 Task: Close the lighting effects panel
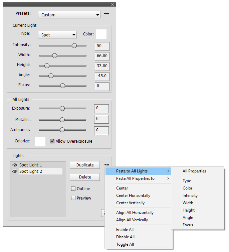tap(113, 4)
